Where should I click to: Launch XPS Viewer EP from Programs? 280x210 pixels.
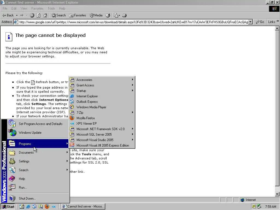pyautogui.click(x=102, y=123)
